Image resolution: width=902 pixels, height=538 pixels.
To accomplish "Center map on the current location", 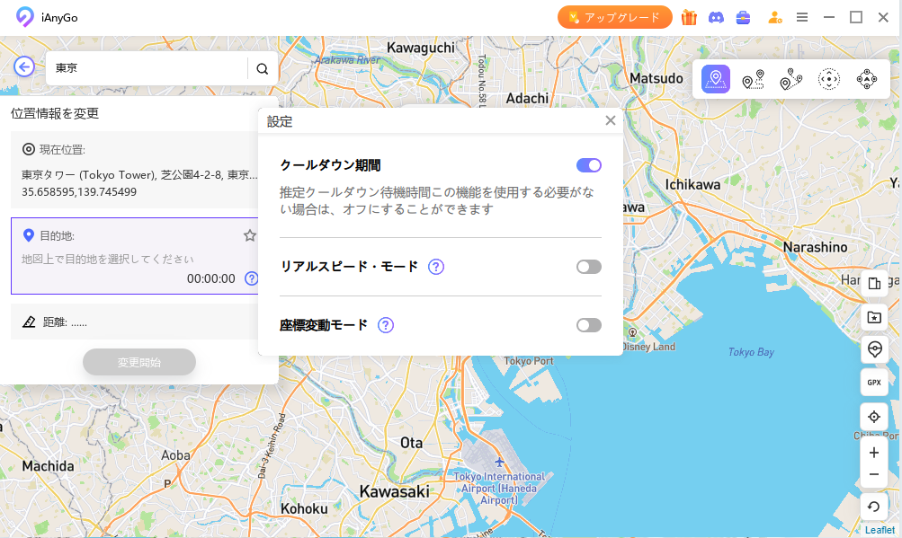I will [x=873, y=417].
